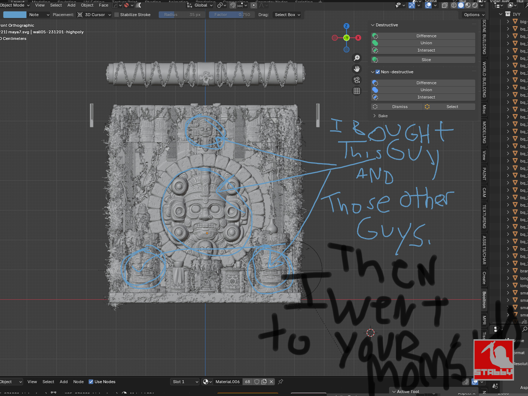Image resolution: width=528 pixels, height=396 pixels.
Task: Toggle viewport overlays button
Action: [428, 5]
